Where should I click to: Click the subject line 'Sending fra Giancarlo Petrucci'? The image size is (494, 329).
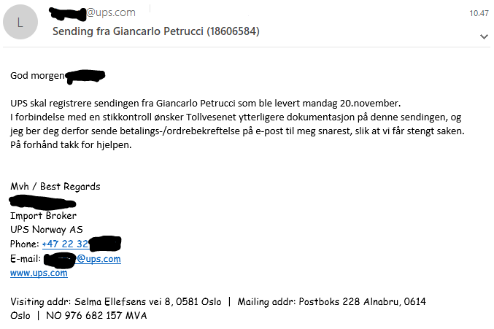[x=156, y=31]
